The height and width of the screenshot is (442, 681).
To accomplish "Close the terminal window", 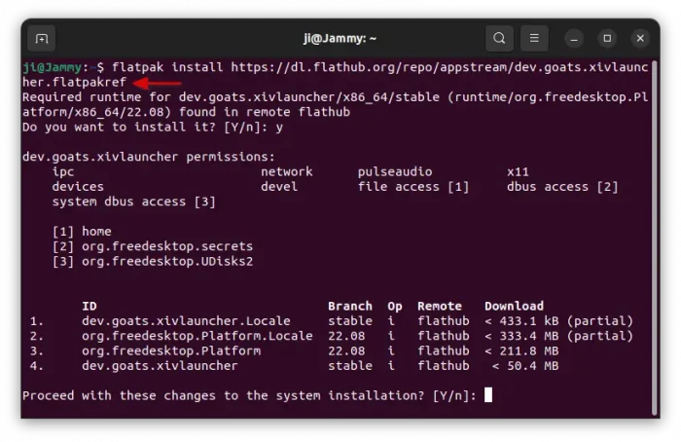I will [x=640, y=39].
